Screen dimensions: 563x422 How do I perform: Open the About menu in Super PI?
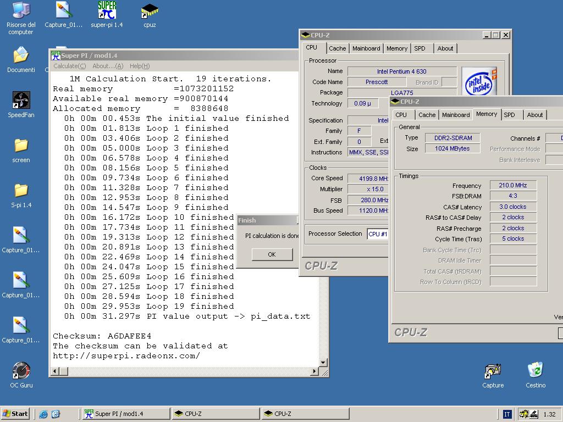coord(108,66)
